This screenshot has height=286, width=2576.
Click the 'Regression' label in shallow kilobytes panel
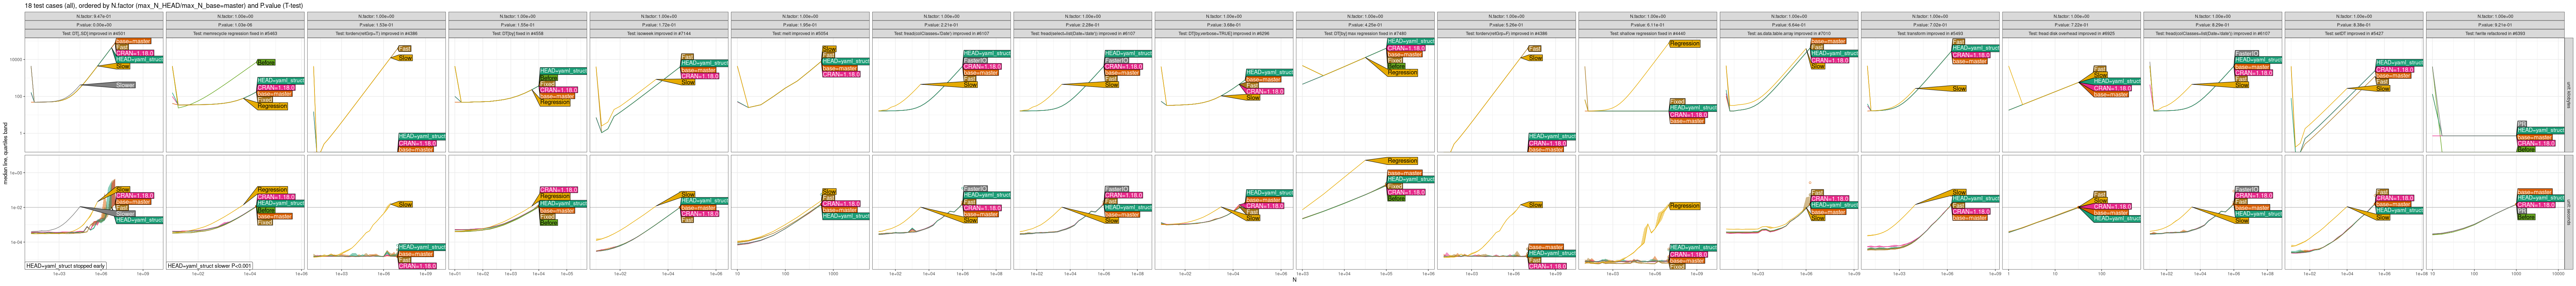pos(1684,43)
